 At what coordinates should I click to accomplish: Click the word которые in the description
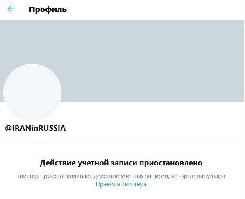point(183,176)
